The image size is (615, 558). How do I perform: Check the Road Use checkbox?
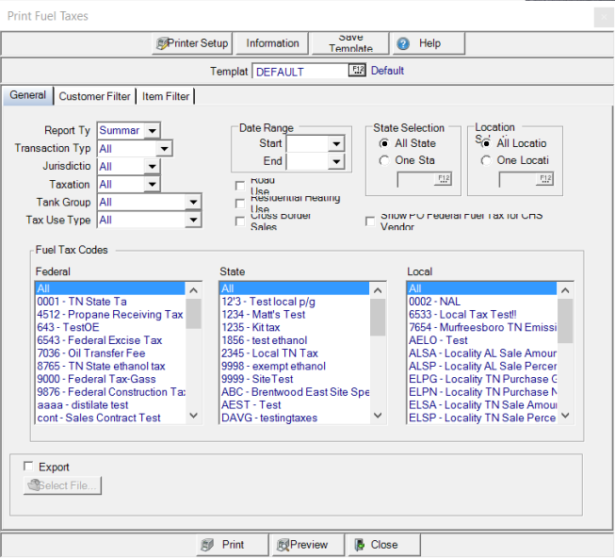pos(240,185)
